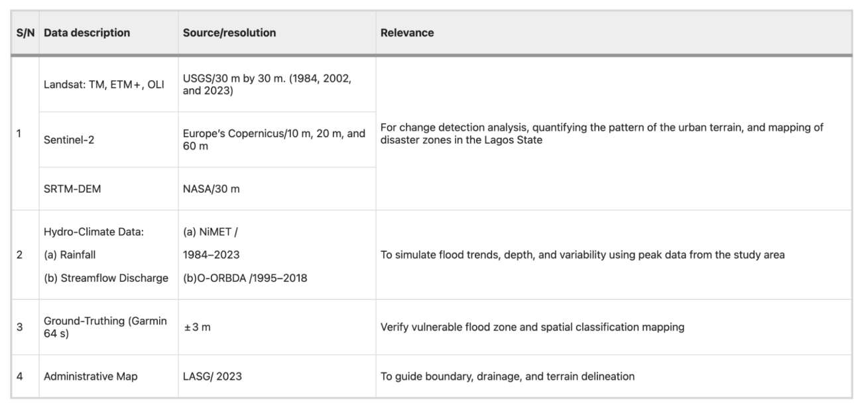
Task: Click the LASG/ 2023 source cell
Action: pos(212,376)
